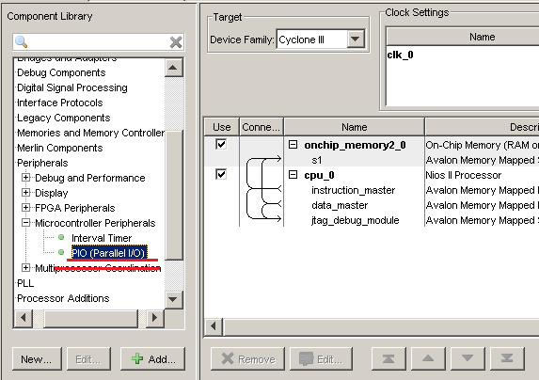This screenshot has width=539, height=380.
Task: Move component to top with the top-arrow button
Action: coord(388,358)
